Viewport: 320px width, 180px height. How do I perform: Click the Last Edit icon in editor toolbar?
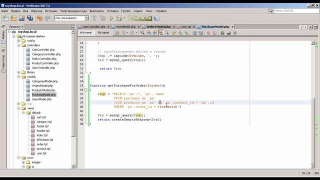[117, 32]
